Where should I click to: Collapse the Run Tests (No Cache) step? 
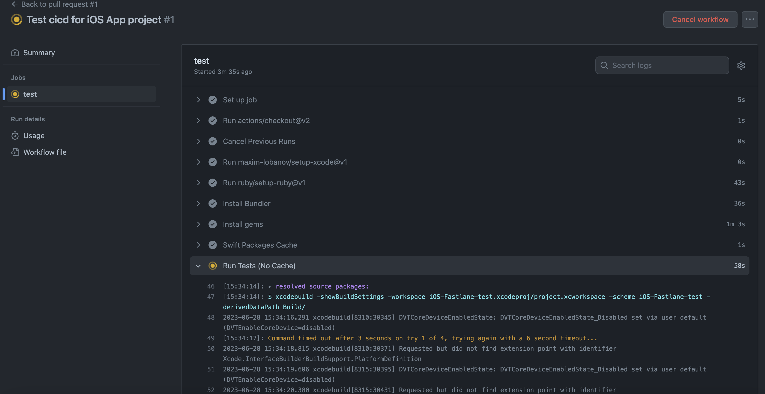tap(198, 266)
